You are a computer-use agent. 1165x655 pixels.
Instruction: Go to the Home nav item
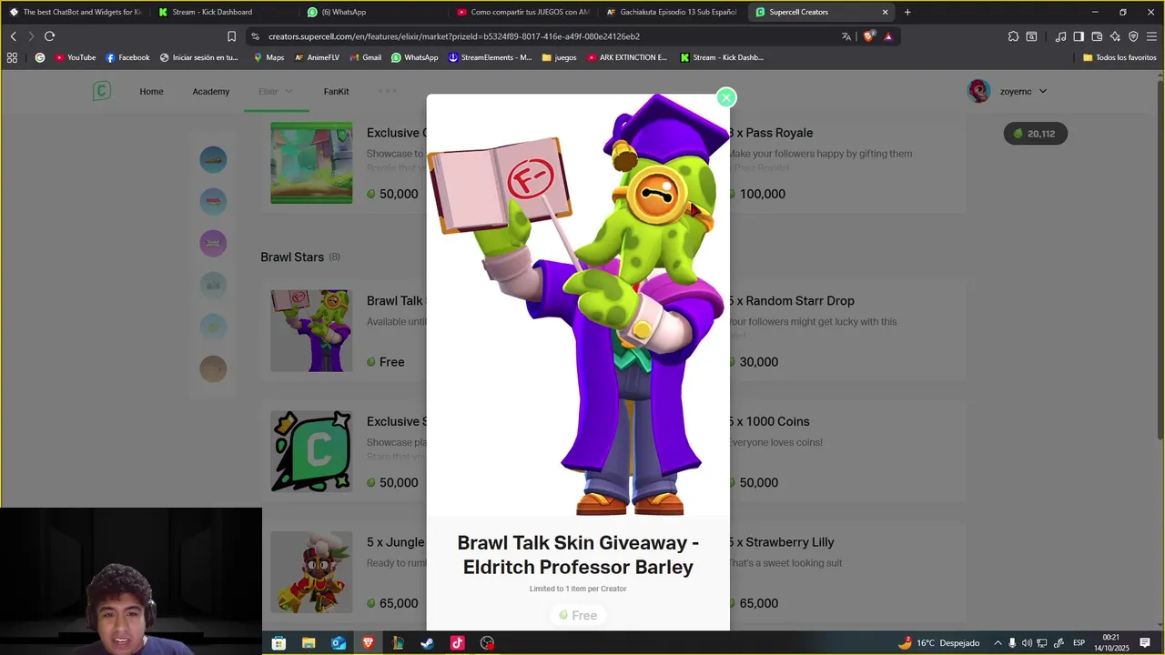[151, 91]
